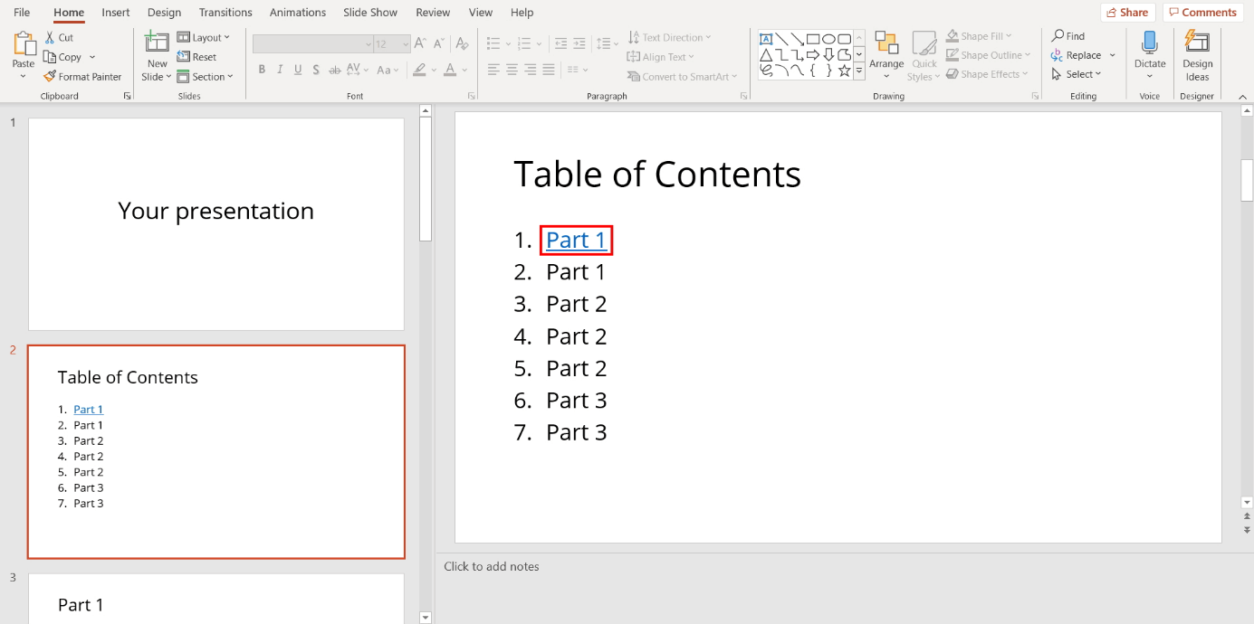Insert an Oval shape
Screen dimensions: 1254x624
click(x=828, y=38)
